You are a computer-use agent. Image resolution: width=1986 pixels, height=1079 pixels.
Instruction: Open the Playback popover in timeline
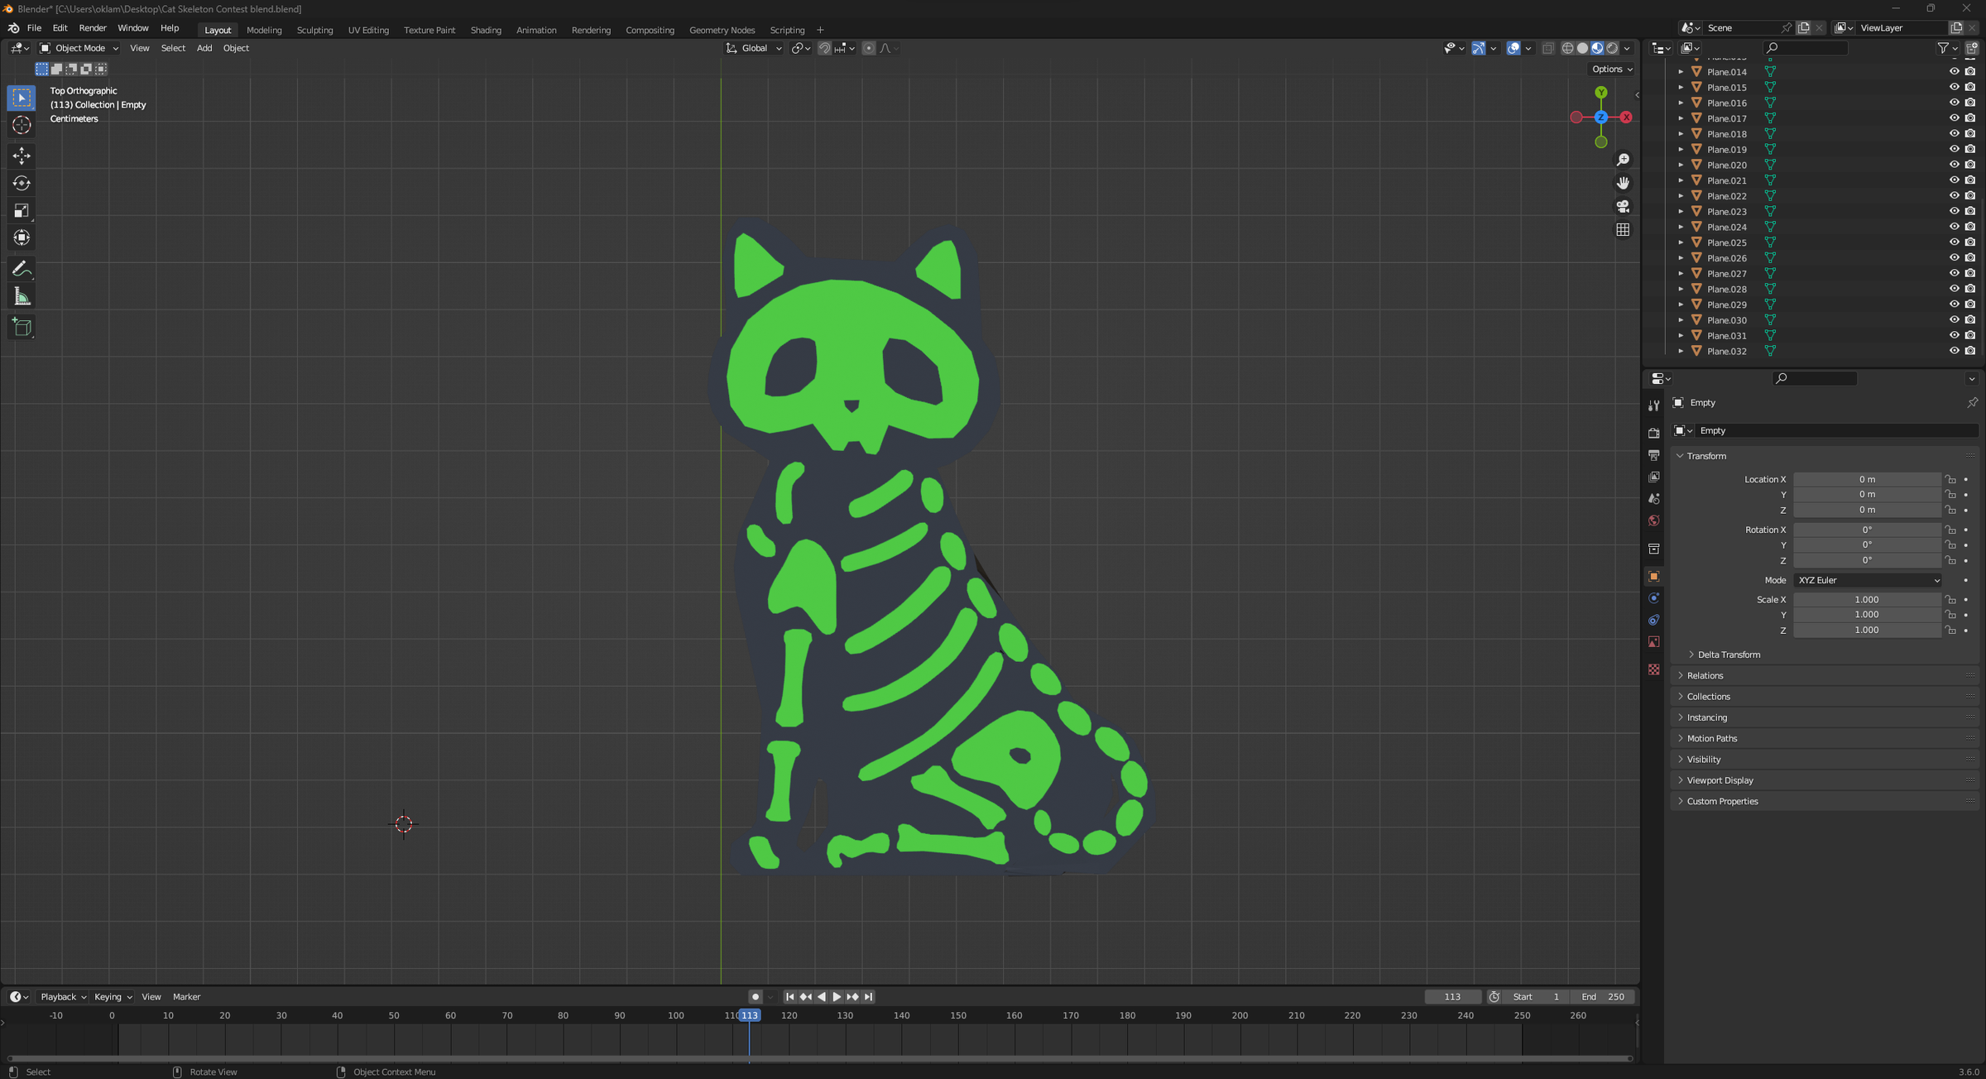click(63, 997)
